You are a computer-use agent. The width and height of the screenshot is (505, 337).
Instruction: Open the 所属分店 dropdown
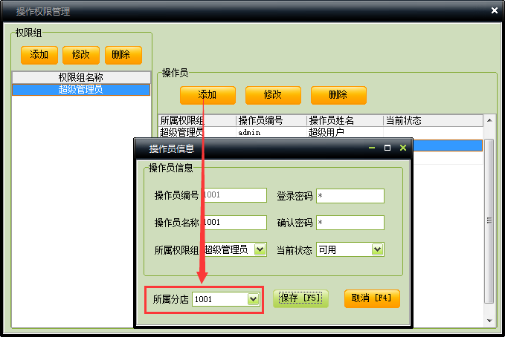(253, 299)
